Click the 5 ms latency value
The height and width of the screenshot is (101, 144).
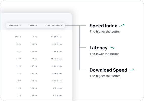click(35, 37)
